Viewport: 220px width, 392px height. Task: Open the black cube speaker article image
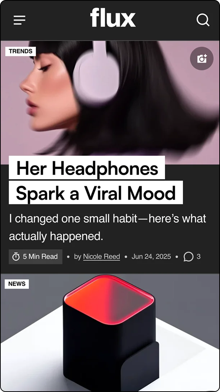click(x=110, y=332)
